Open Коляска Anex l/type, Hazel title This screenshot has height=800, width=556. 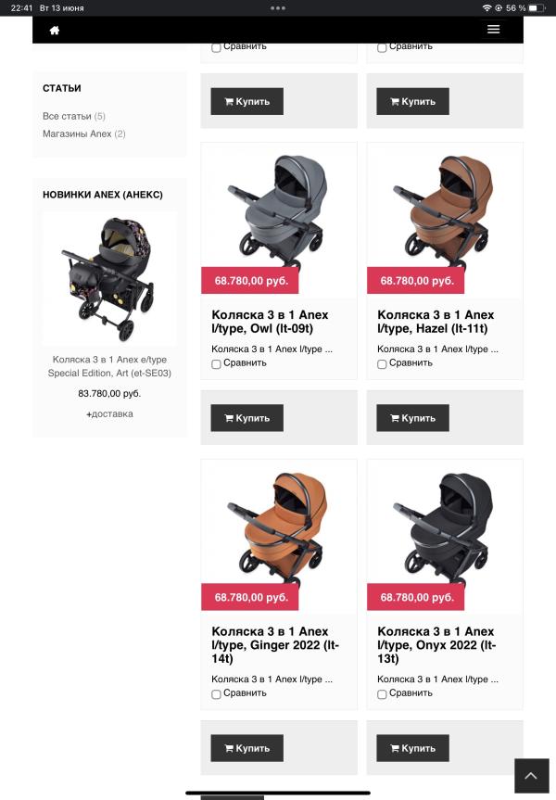coord(436,322)
